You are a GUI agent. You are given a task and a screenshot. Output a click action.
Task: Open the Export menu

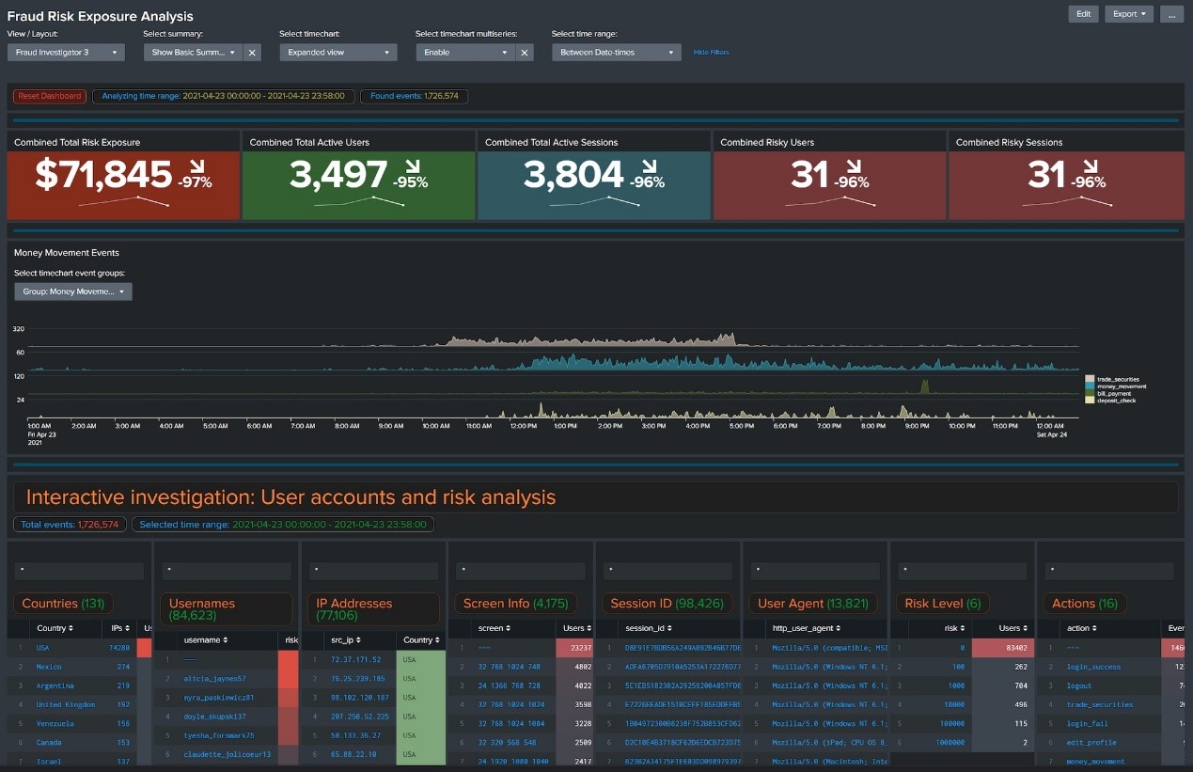tap(1129, 14)
